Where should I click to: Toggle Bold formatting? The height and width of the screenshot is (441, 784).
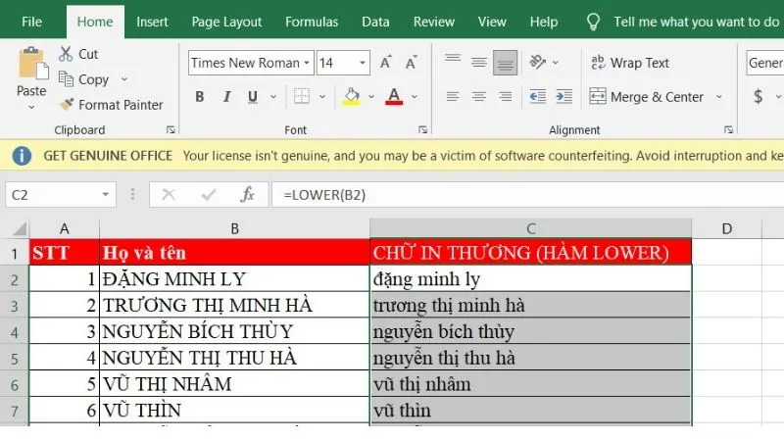coord(200,97)
